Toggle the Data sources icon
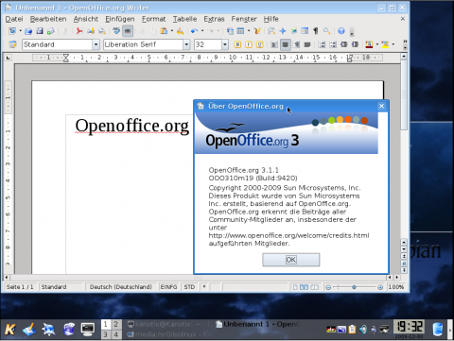Screen dimensions: 454x341 [305, 31]
